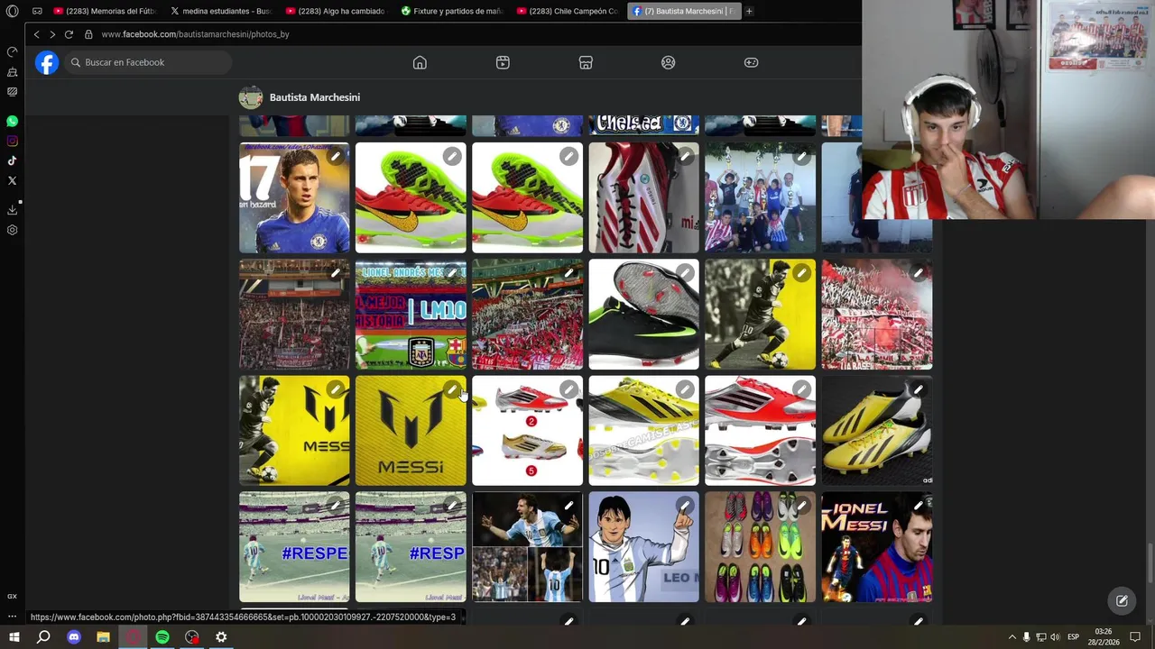Click the Facebook logo home icon
This screenshot has width=1155, height=649.
[47, 62]
